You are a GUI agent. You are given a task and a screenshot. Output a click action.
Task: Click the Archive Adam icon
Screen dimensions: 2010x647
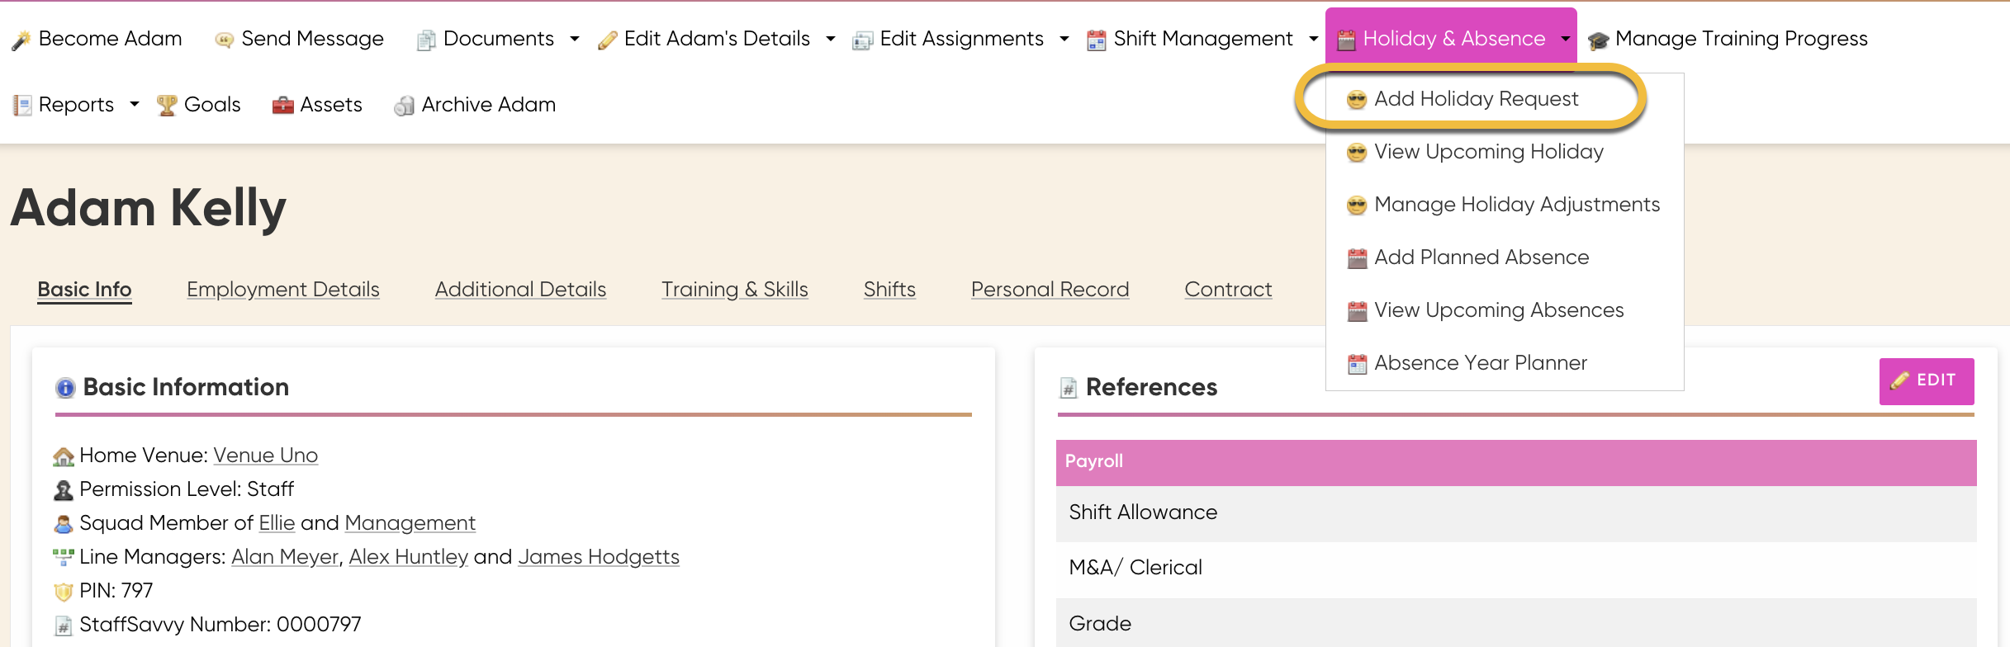coord(404,106)
